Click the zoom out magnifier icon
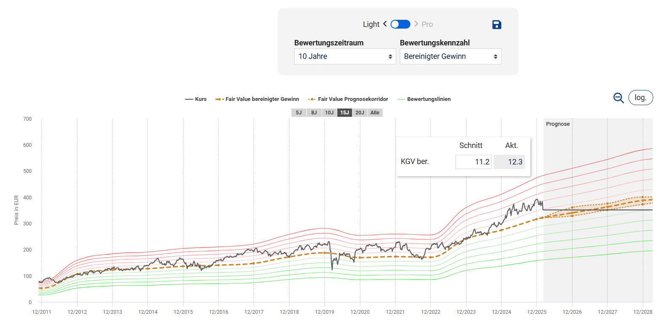Image resolution: width=660 pixels, height=331 pixels. (x=618, y=98)
